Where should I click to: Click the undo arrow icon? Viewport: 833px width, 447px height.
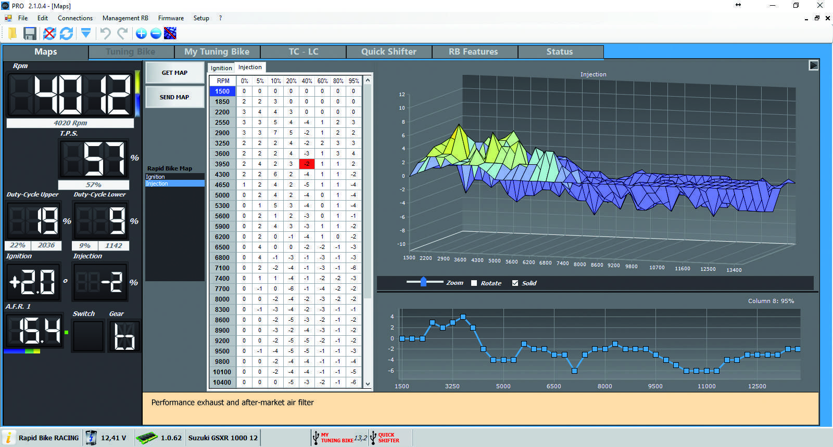tap(106, 34)
